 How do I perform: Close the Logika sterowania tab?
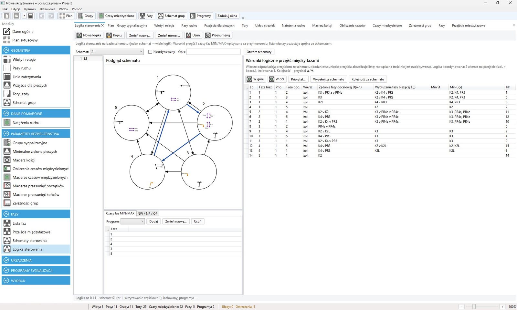click(102, 26)
